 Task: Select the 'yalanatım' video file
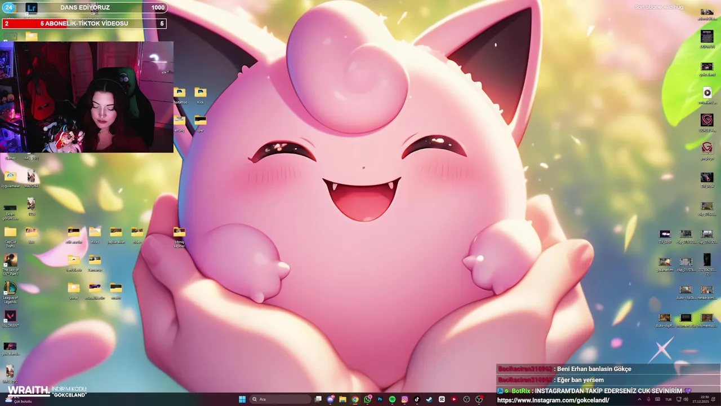click(x=665, y=263)
